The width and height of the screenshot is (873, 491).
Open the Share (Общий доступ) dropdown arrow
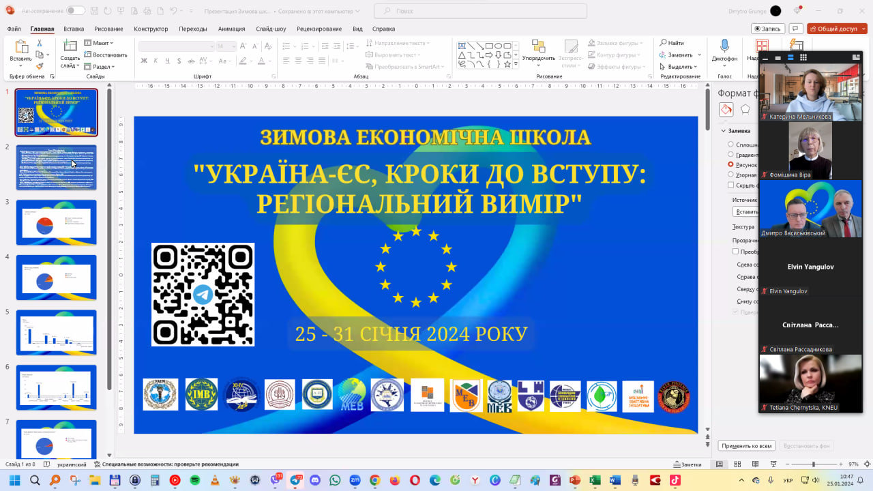tap(862, 29)
